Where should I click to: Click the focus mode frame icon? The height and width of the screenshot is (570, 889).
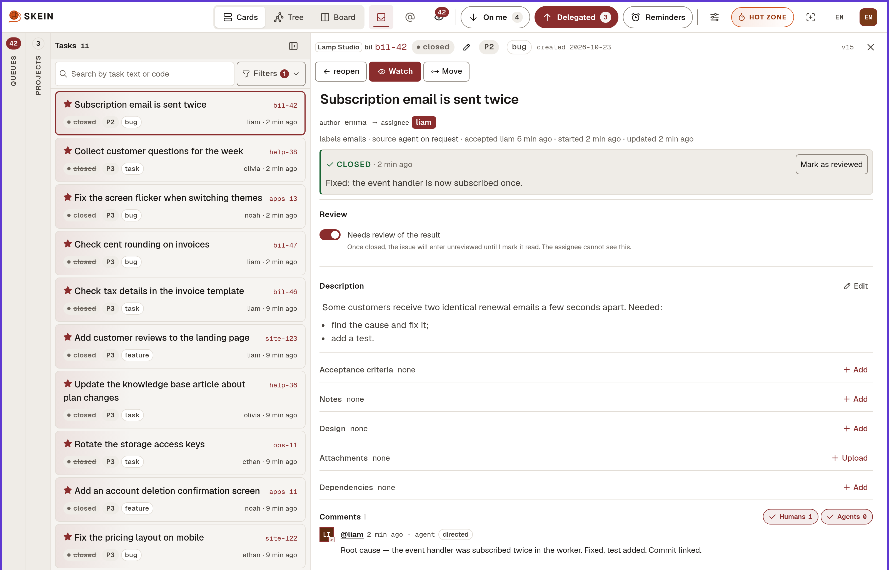pyautogui.click(x=810, y=17)
